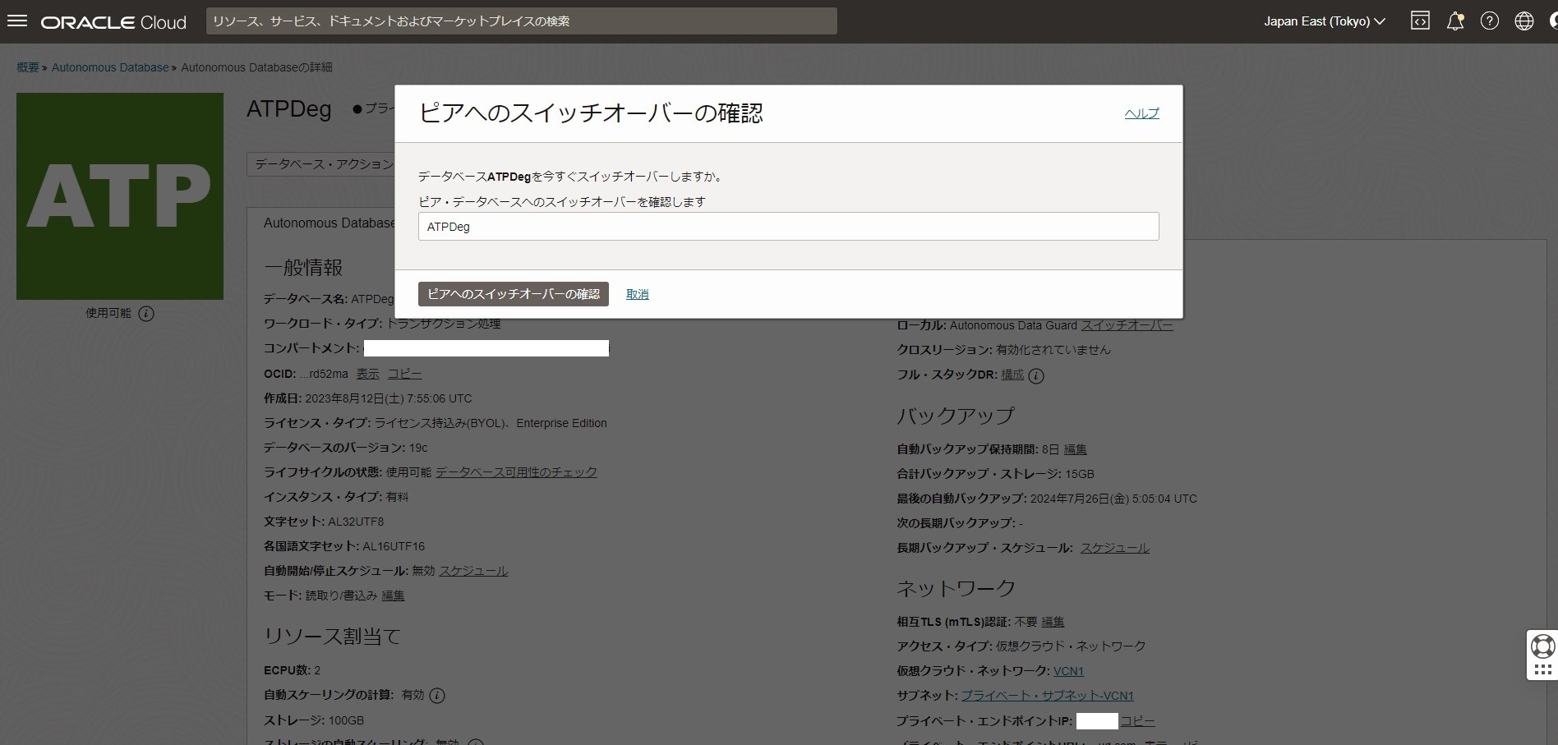Open the hamburger navigation menu
Image resolution: width=1558 pixels, height=745 pixels.
click(x=17, y=21)
